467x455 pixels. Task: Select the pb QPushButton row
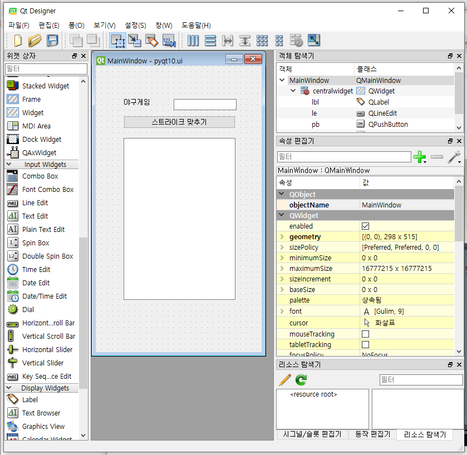click(366, 125)
